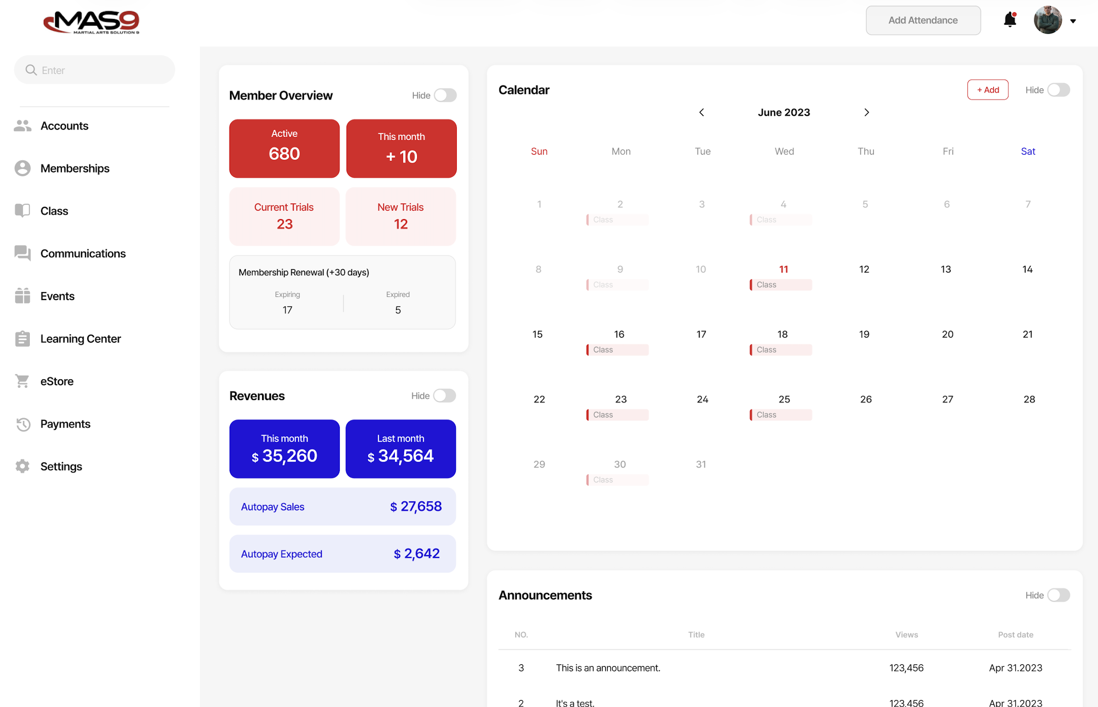Screen dimensions: 1098x707
Task: Open the Learning Center menu item
Action: click(x=81, y=338)
